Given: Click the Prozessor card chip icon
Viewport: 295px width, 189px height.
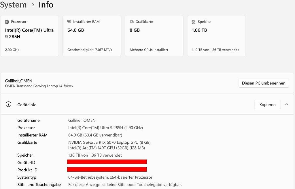Looking at the screenshot, I should [x=7, y=22].
